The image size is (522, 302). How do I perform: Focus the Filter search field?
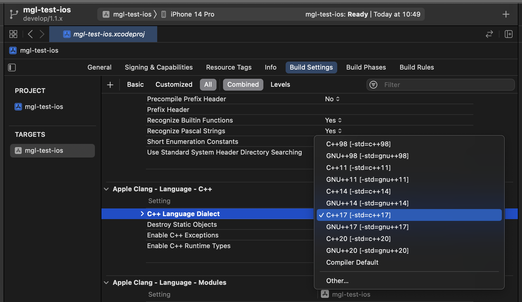[440, 85]
